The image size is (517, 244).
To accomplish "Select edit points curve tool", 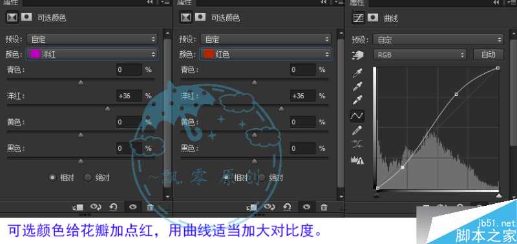I will [357, 116].
